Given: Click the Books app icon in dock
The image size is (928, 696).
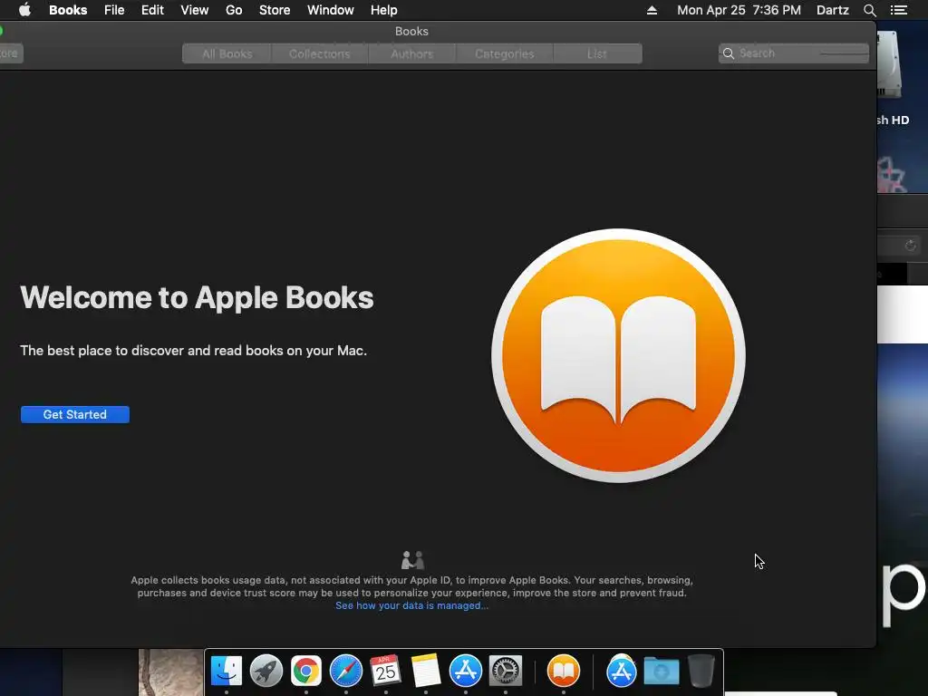Looking at the screenshot, I should pyautogui.click(x=564, y=671).
